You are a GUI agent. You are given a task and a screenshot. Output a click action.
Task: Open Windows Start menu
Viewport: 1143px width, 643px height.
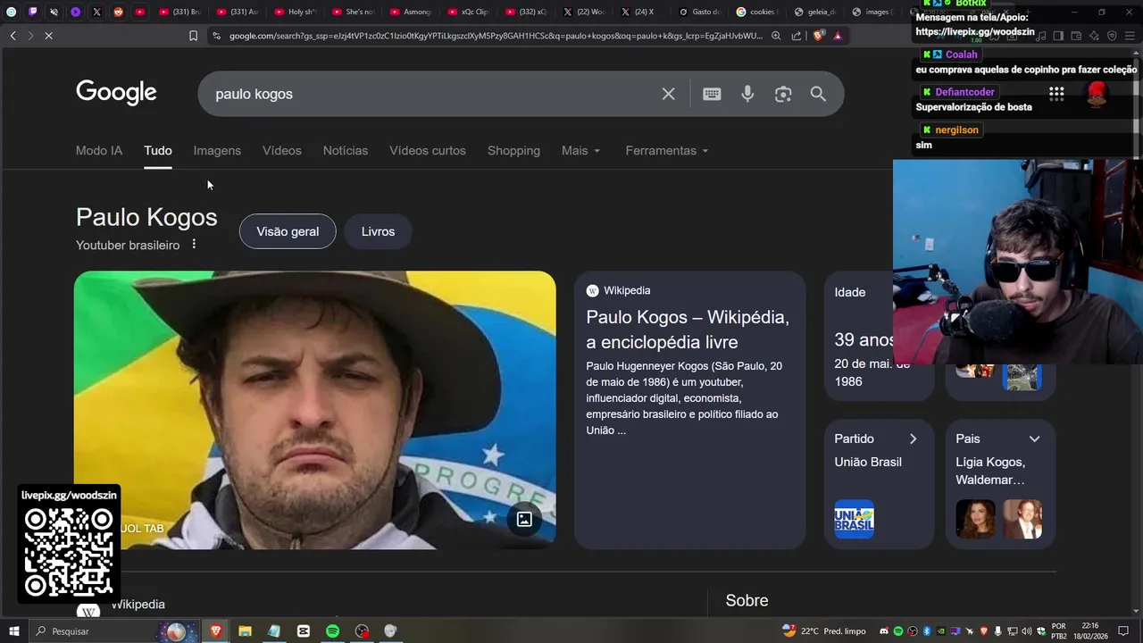13,631
